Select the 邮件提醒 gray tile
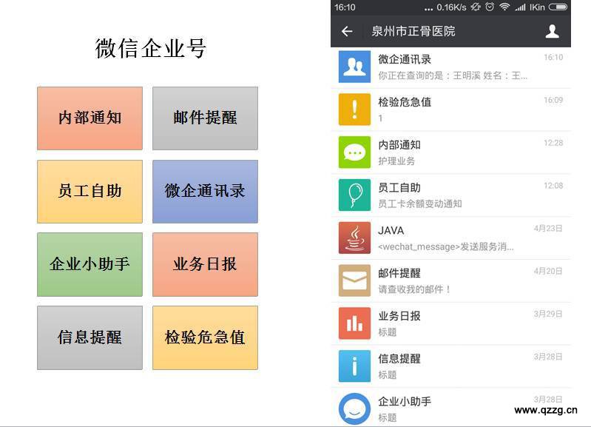The width and height of the screenshot is (591, 427). (205, 118)
